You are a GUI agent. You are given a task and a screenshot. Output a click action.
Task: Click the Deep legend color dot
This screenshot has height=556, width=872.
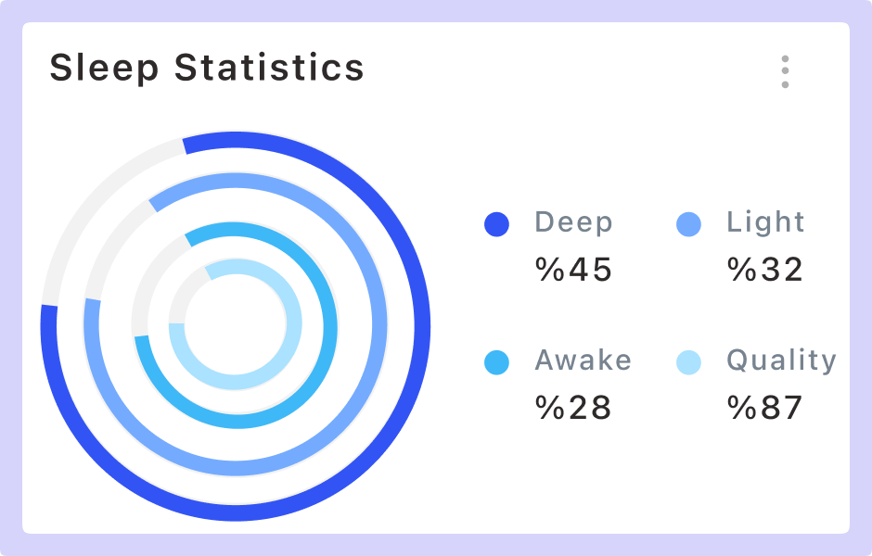pyautogui.click(x=497, y=224)
